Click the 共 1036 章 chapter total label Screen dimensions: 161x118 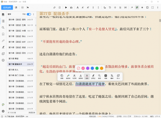pyautogui.click(x=12, y=113)
